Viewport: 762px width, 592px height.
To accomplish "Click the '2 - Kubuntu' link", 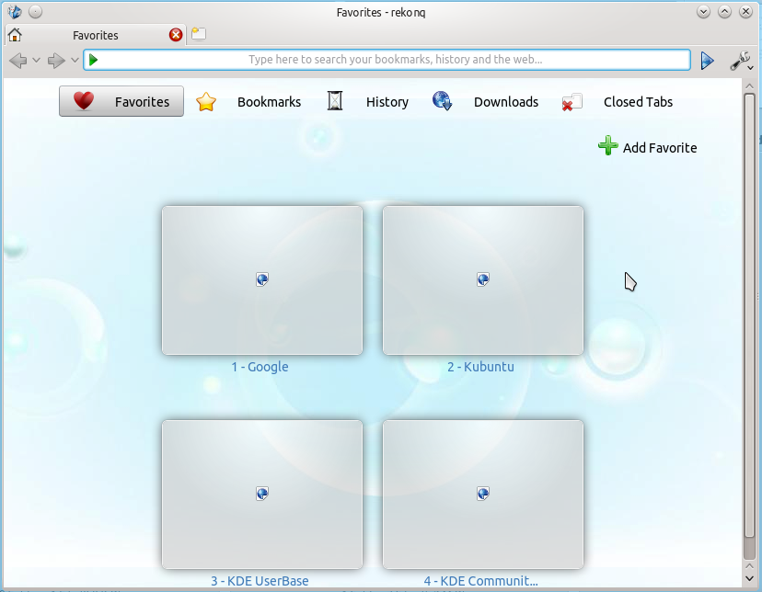I will pos(480,367).
